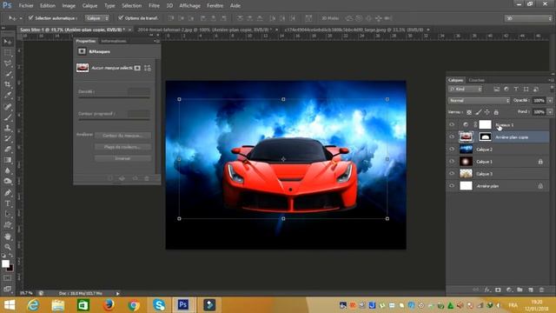Select the Healing Brush tool
Image resolution: width=556 pixels, height=313 pixels.
click(8, 106)
